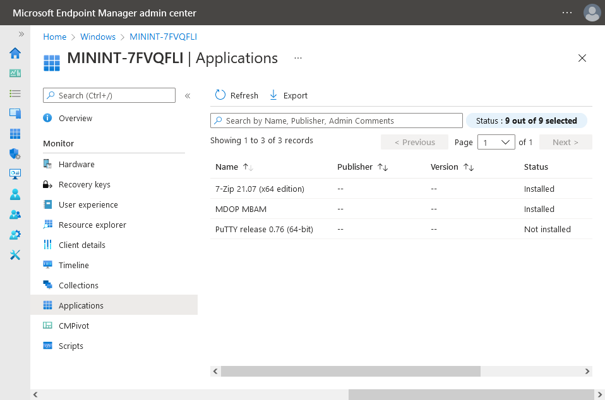Click the table scrollbar left arrow
605x400 pixels.
pos(215,371)
